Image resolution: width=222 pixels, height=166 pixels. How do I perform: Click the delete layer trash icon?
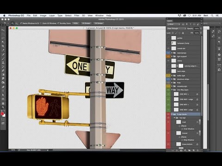[198, 150]
